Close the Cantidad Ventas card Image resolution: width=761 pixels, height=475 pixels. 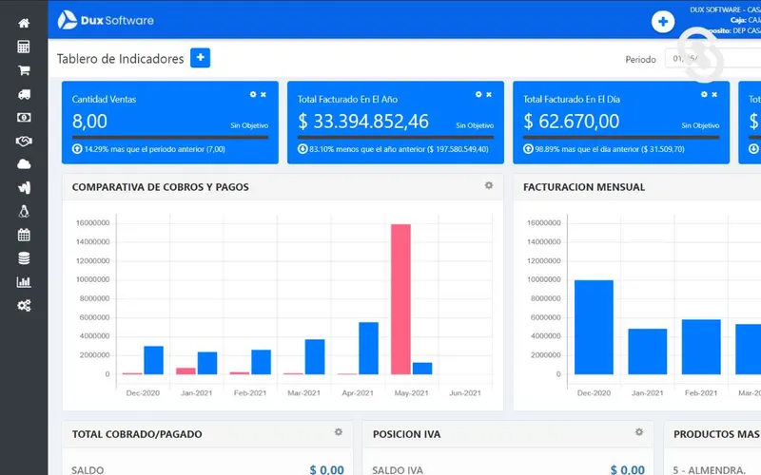[x=263, y=94]
